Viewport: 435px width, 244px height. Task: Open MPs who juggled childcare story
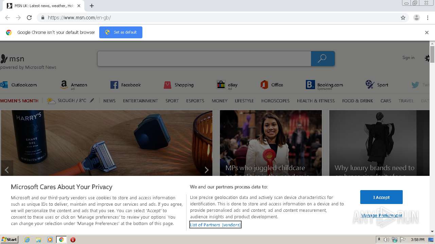(x=271, y=143)
